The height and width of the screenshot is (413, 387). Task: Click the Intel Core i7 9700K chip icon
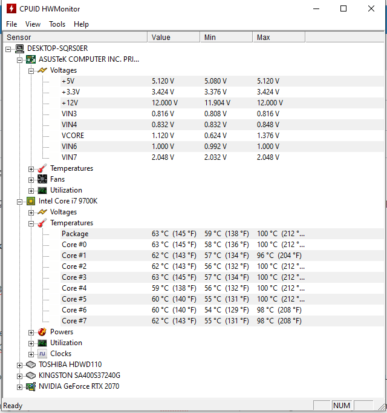pyautogui.click(x=31, y=201)
